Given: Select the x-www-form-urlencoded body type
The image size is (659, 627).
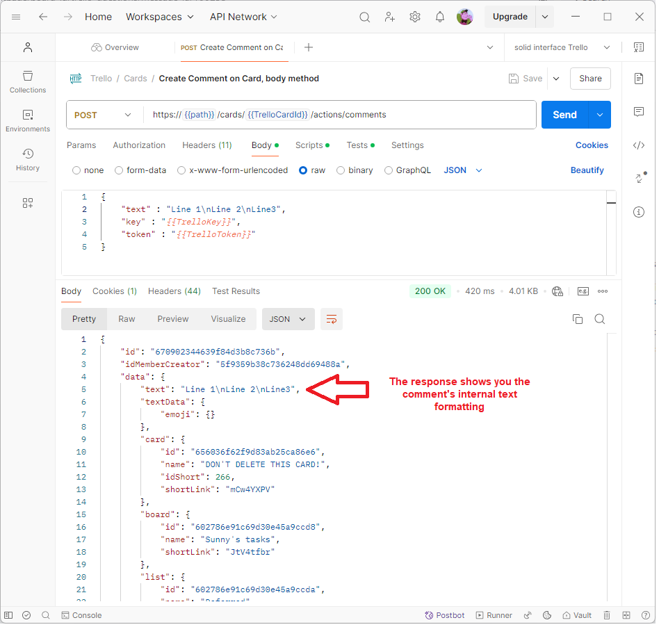Looking at the screenshot, I should 182,171.
